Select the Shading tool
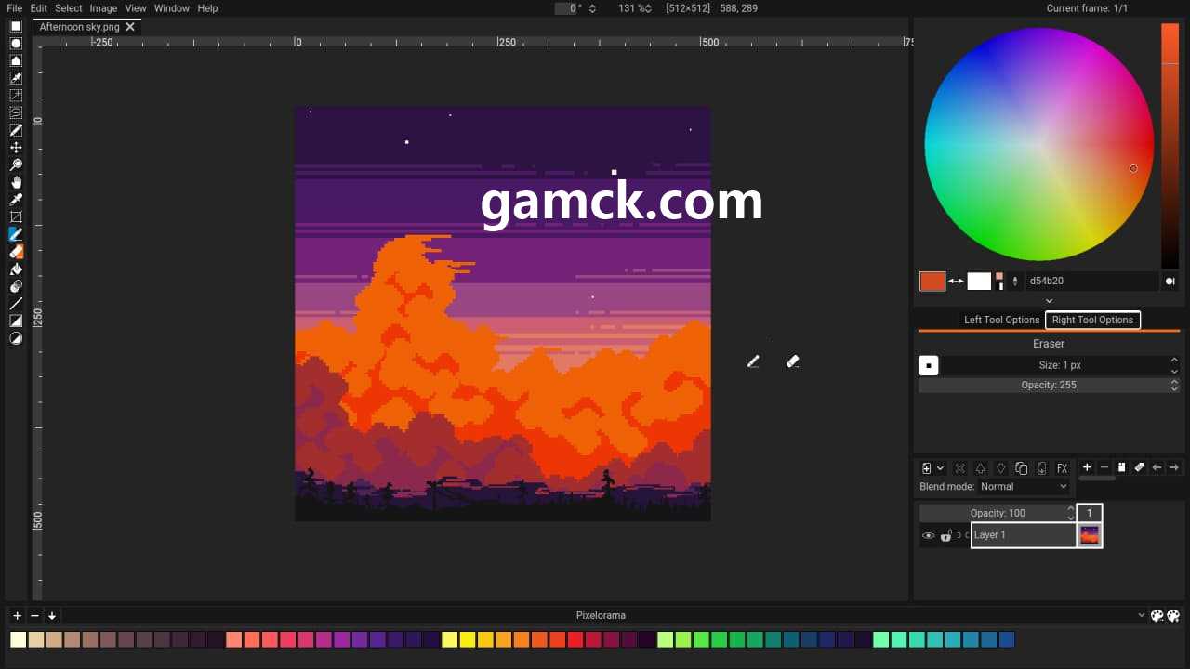The image size is (1190, 669). (x=16, y=287)
